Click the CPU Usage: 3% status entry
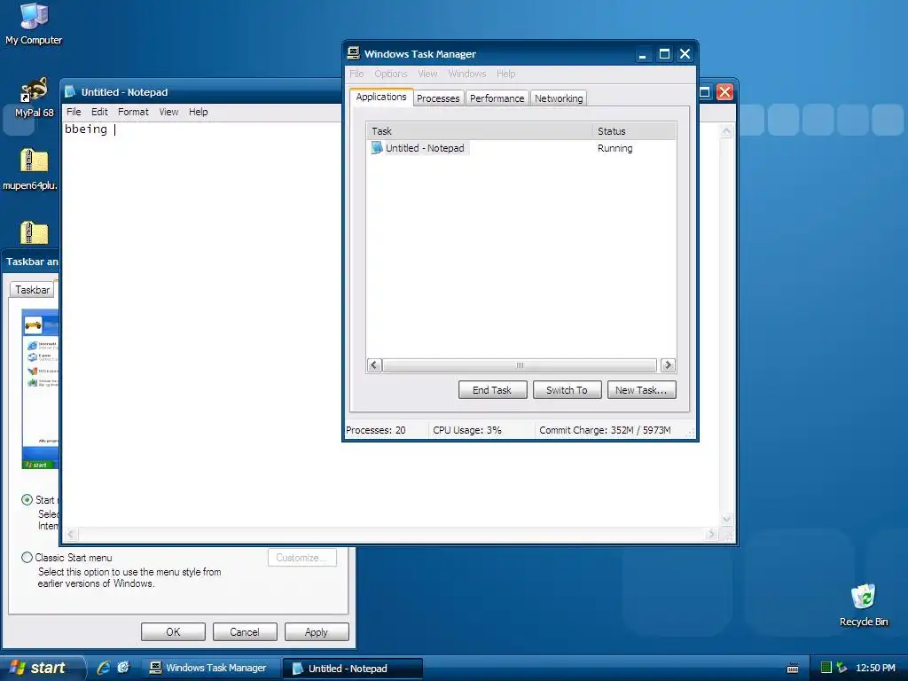The image size is (908, 681). click(467, 430)
